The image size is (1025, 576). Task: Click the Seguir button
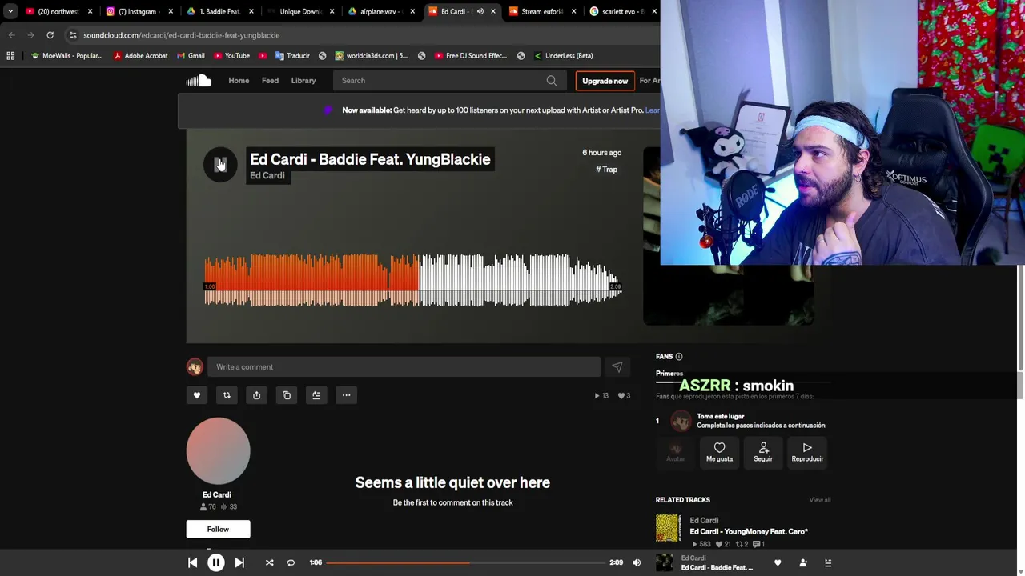[763, 451]
